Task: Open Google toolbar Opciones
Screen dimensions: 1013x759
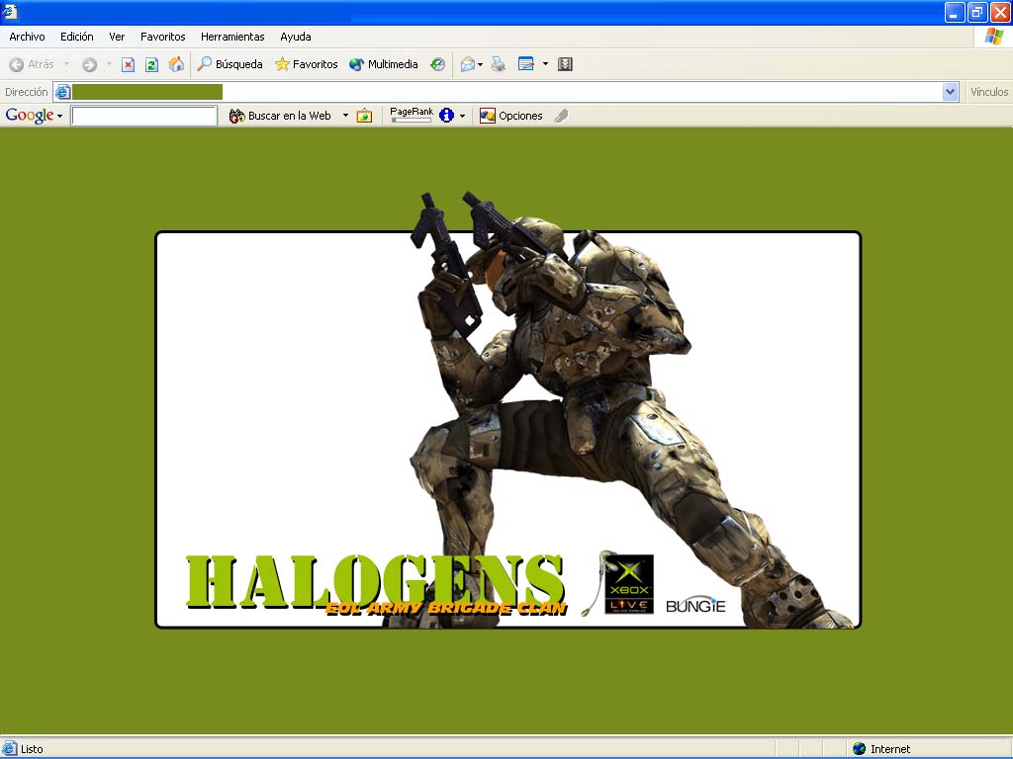Action: tap(511, 116)
